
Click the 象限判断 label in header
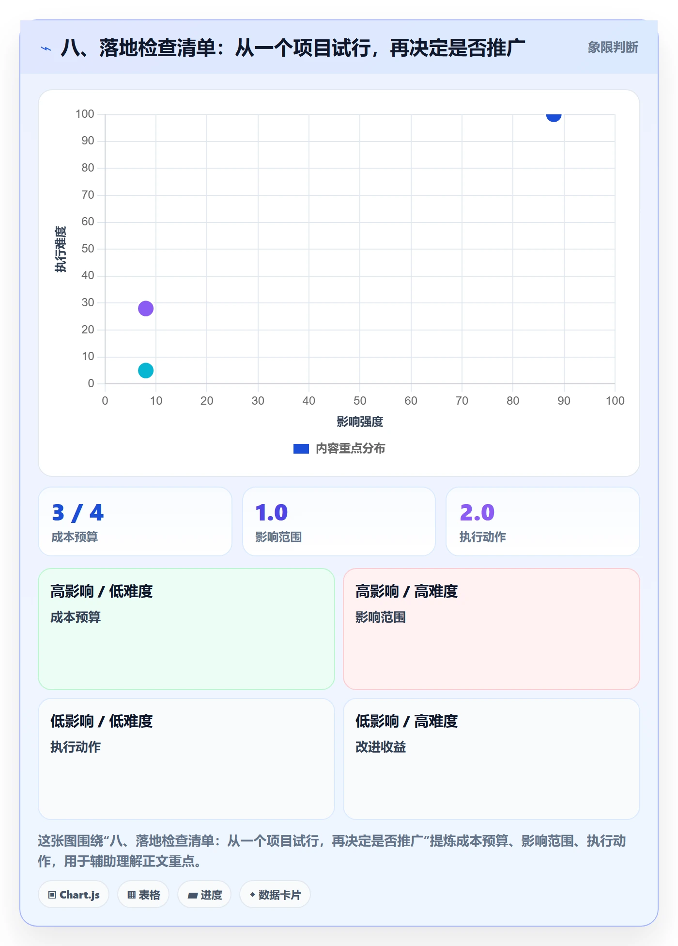pyautogui.click(x=613, y=47)
